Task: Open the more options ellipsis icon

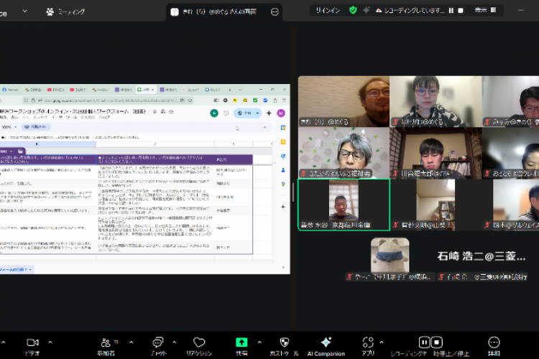Action: coord(494,342)
